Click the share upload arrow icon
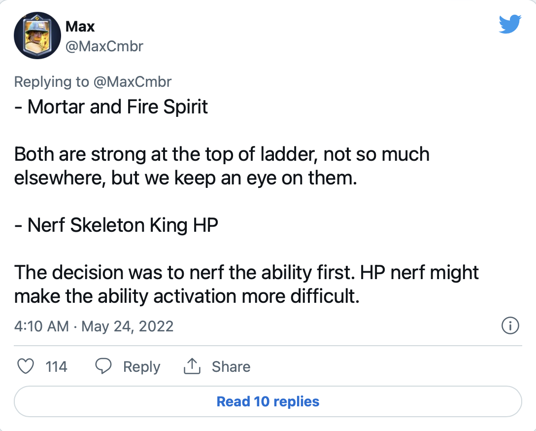The height and width of the screenshot is (431, 536). point(192,366)
